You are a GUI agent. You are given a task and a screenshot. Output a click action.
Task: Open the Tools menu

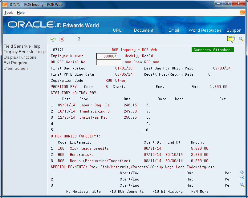9,13
